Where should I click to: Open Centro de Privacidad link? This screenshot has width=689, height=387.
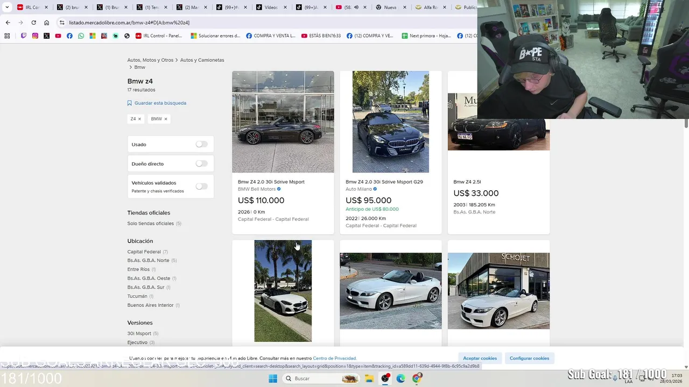[334, 359]
